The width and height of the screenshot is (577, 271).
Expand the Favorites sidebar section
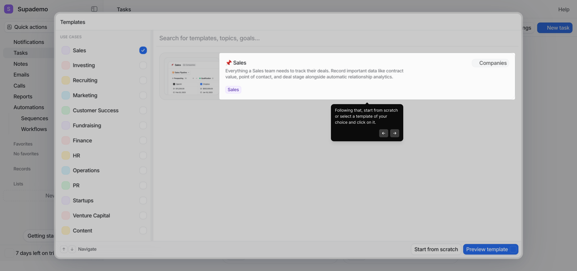coord(23,144)
